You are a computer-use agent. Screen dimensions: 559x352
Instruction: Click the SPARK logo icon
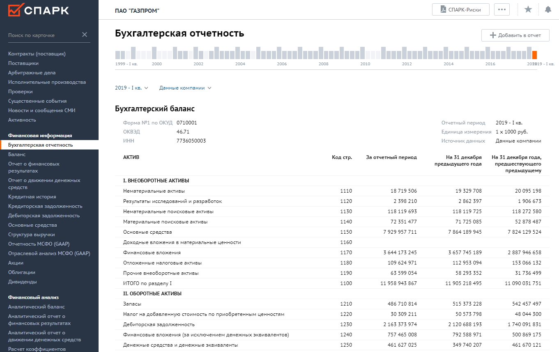tap(15, 10)
